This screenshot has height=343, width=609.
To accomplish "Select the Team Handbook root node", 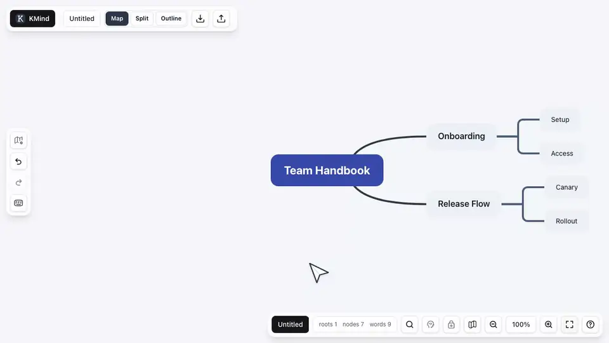I will coord(327,170).
